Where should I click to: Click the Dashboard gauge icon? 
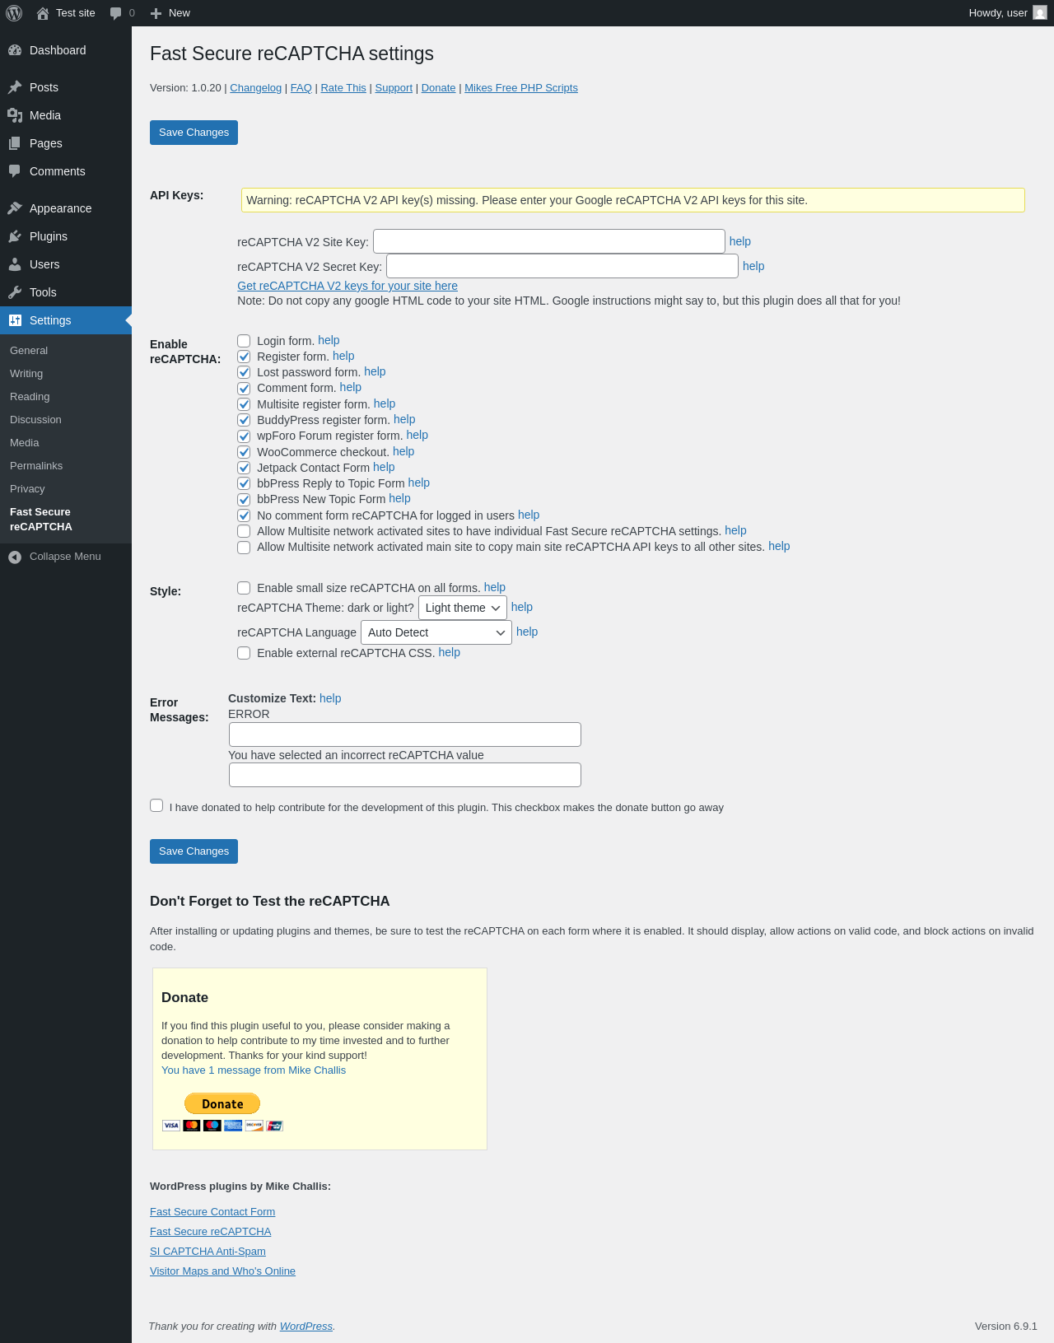point(15,50)
